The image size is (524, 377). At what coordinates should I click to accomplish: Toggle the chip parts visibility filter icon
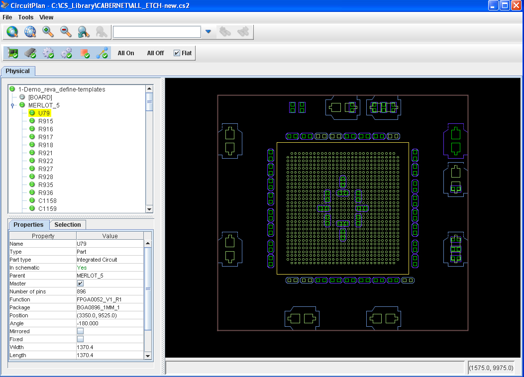coord(30,53)
